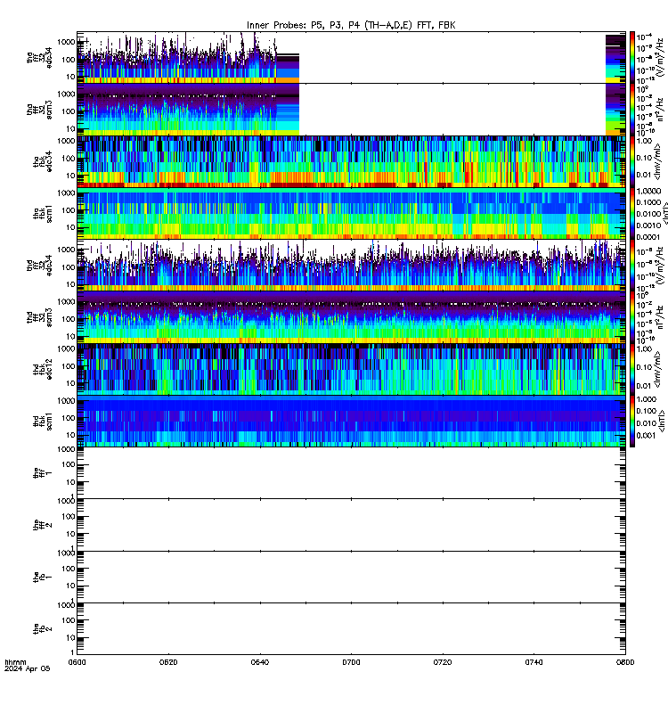This screenshot has width=668, height=713.
Task: Click the 'the fb 1' panel label
Action: 43,578
